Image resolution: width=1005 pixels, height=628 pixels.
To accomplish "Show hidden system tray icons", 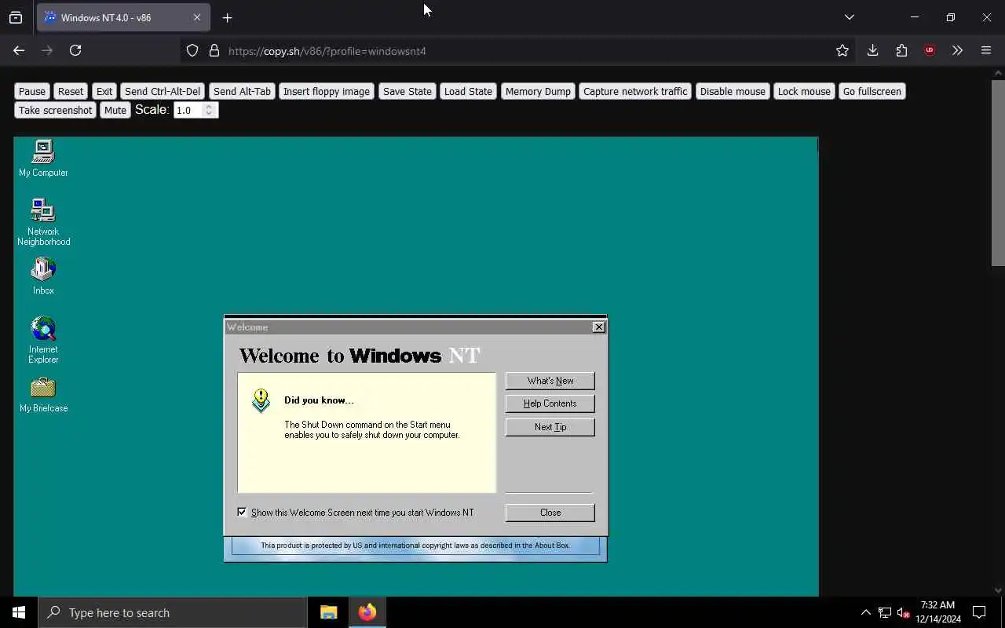I will click(x=865, y=612).
